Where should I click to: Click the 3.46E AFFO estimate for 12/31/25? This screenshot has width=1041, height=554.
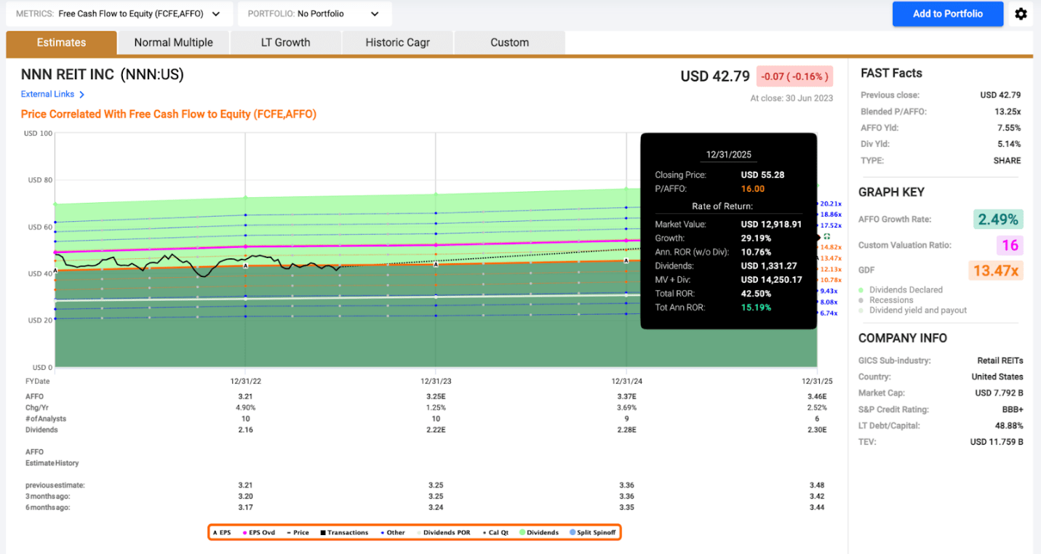click(x=816, y=397)
